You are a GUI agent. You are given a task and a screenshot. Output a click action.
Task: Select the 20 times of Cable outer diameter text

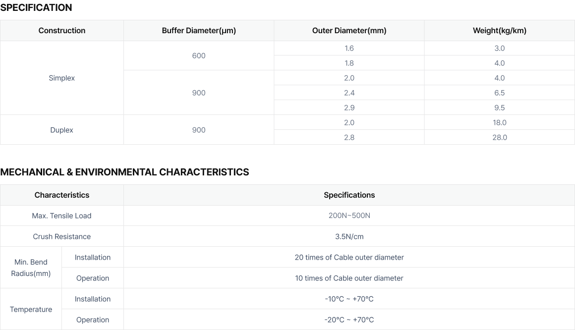[x=349, y=257]
